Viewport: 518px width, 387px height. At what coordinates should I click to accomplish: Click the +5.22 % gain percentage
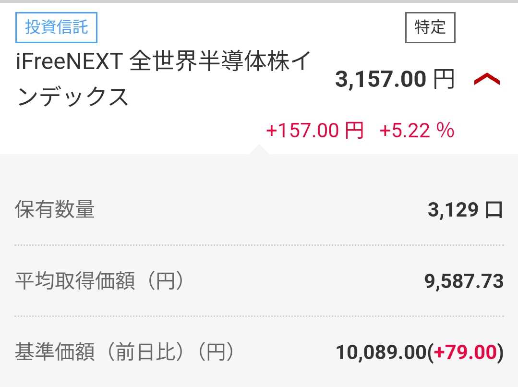coord(417,131)
